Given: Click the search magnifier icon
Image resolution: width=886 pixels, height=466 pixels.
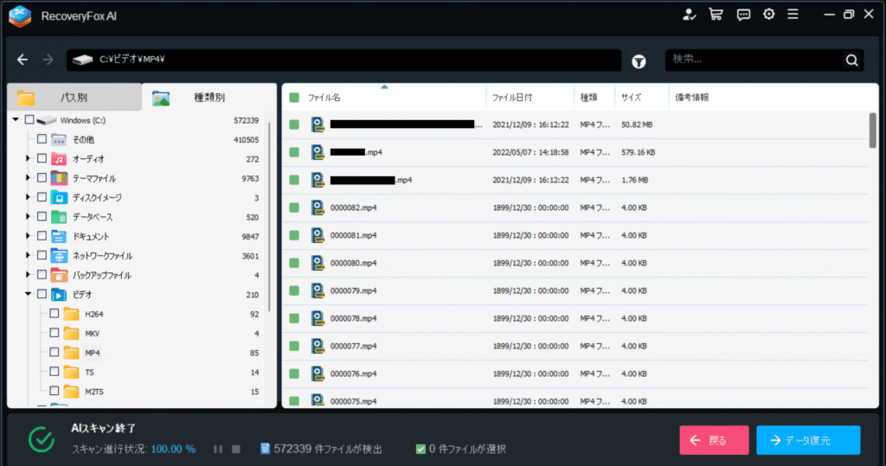Looking at the screenshot, I should 851,60.
